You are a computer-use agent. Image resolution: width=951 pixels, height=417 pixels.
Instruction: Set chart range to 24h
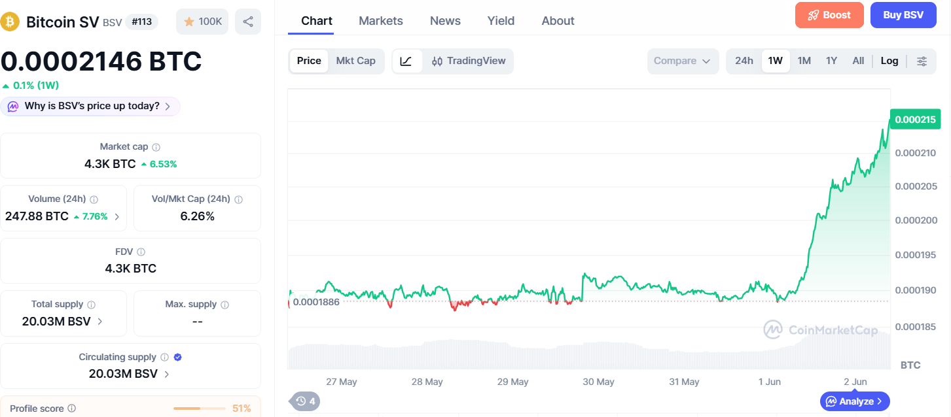click(x=744, y=61)
